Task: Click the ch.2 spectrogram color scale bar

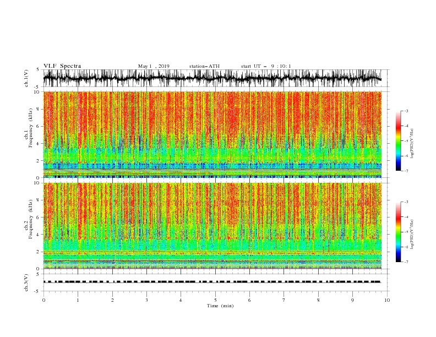Action: tap(398, 232)
